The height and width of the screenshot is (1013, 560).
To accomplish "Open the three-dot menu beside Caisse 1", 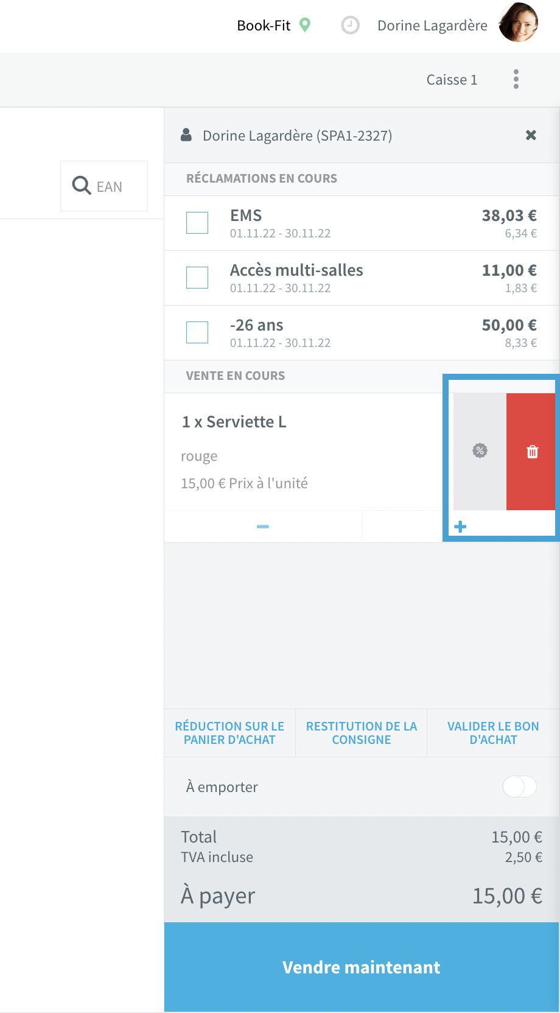I will click(x=516, y=79).
